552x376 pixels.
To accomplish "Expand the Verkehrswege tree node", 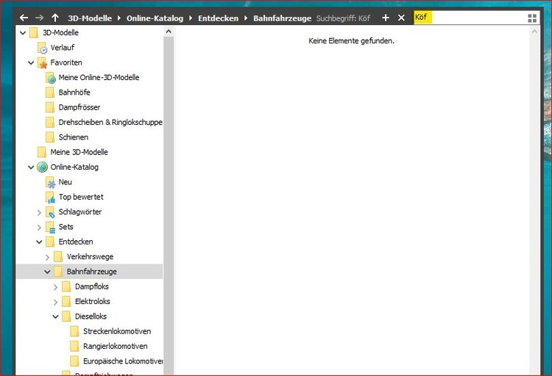I will 48,257.
